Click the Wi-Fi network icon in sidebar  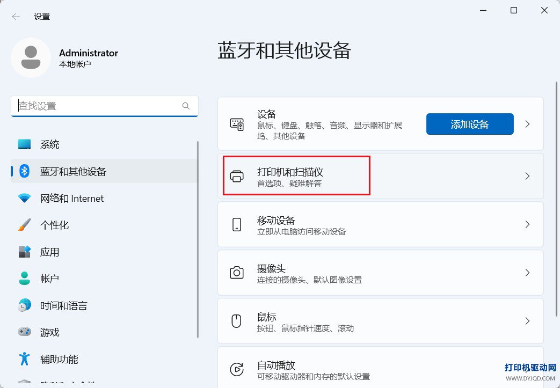click(x=24, y=198)
